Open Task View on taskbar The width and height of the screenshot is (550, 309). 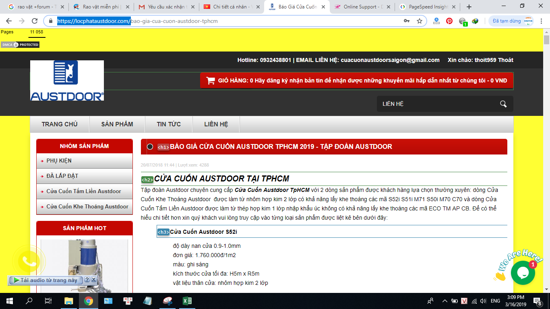pos(48,301)
